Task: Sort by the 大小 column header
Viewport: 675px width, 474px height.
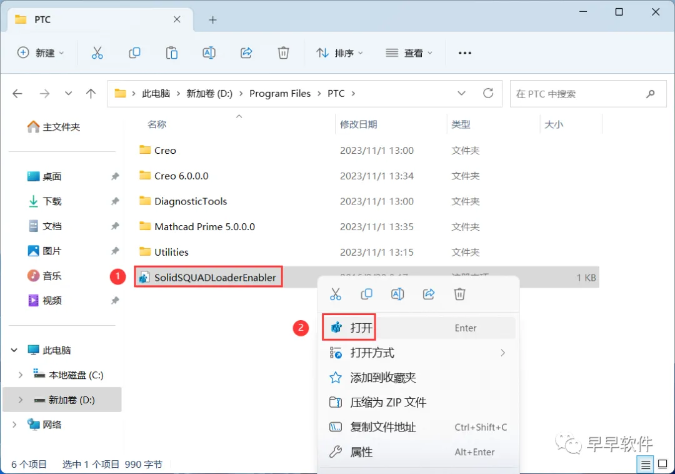Action: pos(554,124)
